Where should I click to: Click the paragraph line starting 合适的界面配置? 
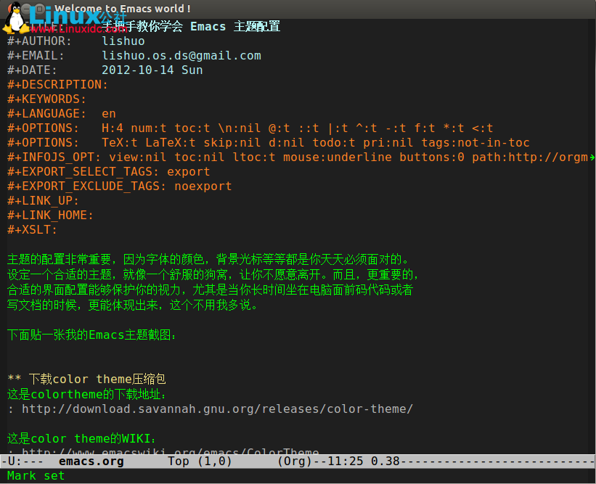211,290
